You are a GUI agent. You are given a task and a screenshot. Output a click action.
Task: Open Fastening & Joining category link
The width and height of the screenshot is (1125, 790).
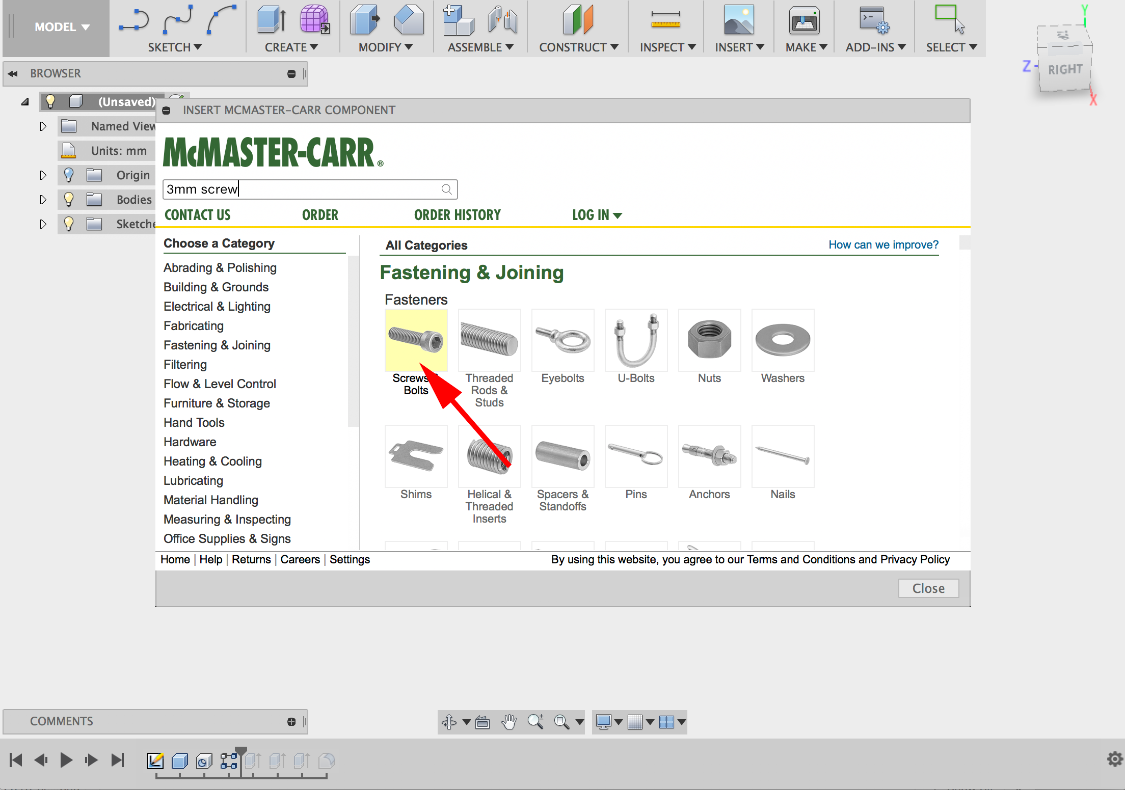point(217,345)
